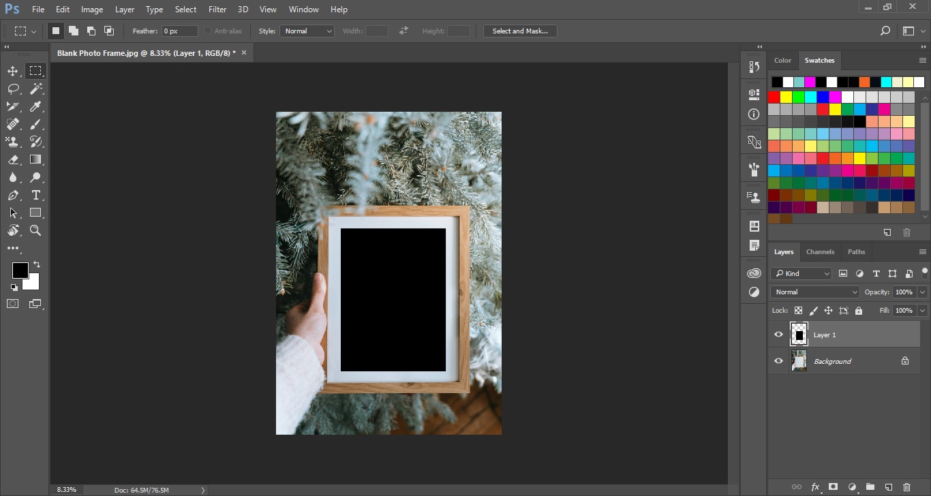Hide the Background layer
The image size is (931, 496).
[x=778, y=360]
